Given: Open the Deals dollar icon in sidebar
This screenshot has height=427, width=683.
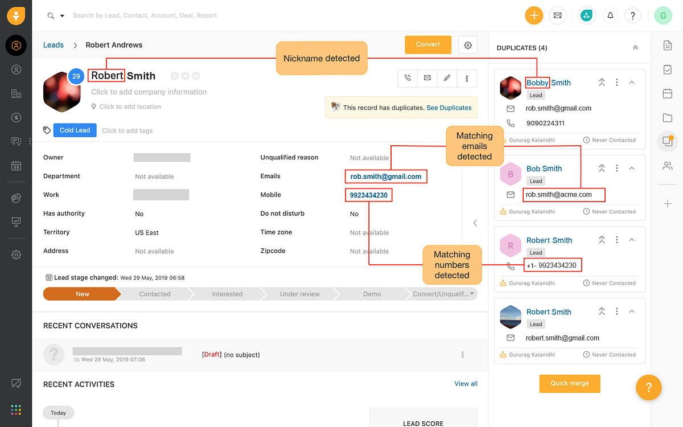Looking at the screenshot, I should pyautogui.click(x=16, y=117).
